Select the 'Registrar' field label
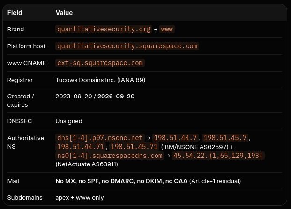This screenshot has width=291, height=209. 20,80
